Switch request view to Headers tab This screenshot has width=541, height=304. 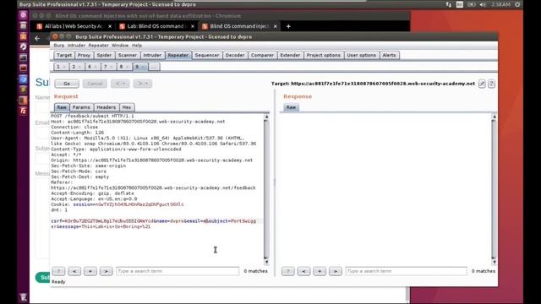tap(106, 107)
